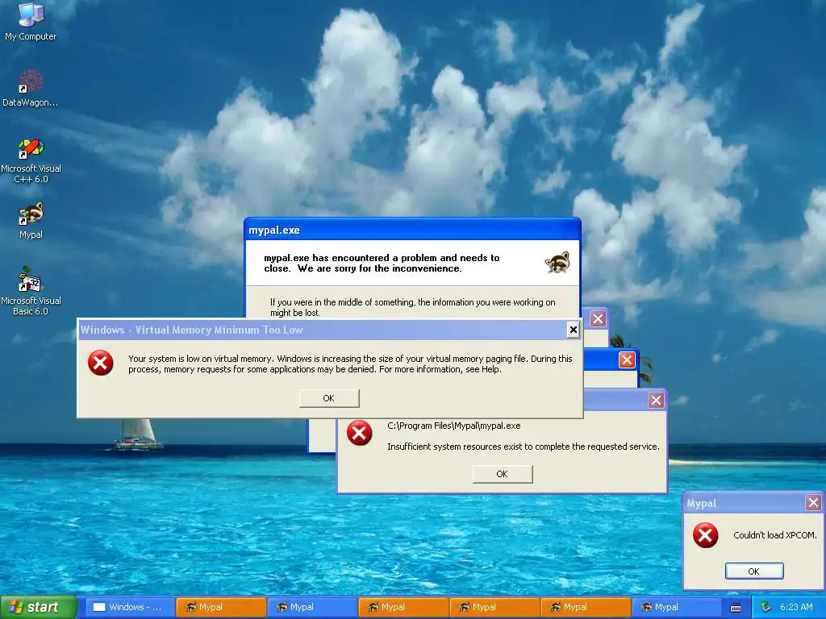Click the raccoon icon in mypal.exe crash dialog
Image resolution: width=826 pixels, height=619 pixels.
(x=557, y=262)
